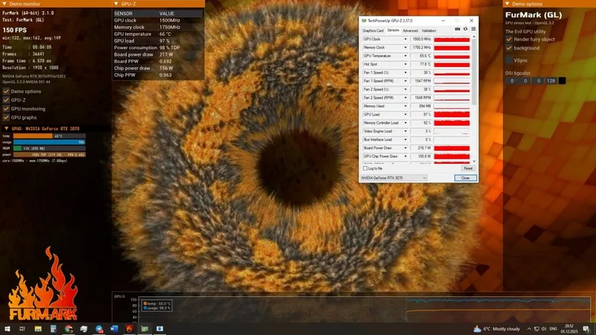
Task: Open the GPU Clock sensor dropdown
Action: (405, 39)
